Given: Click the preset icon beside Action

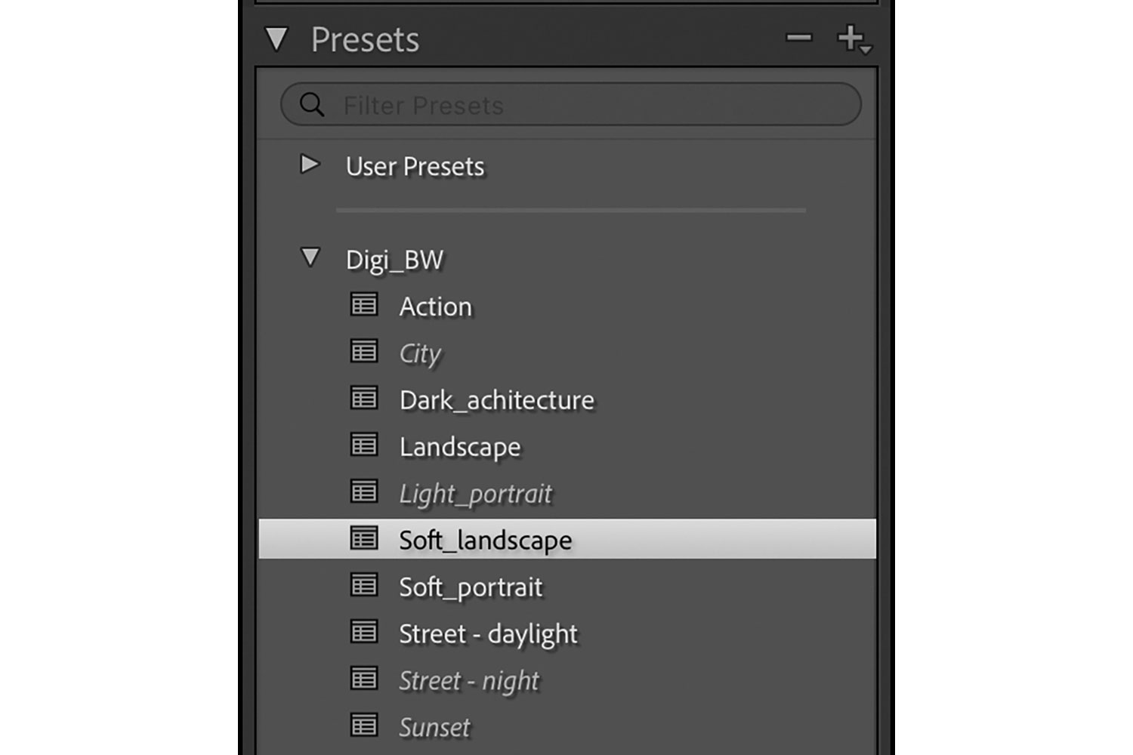Looking at the screenshot, I should (364, 305).
